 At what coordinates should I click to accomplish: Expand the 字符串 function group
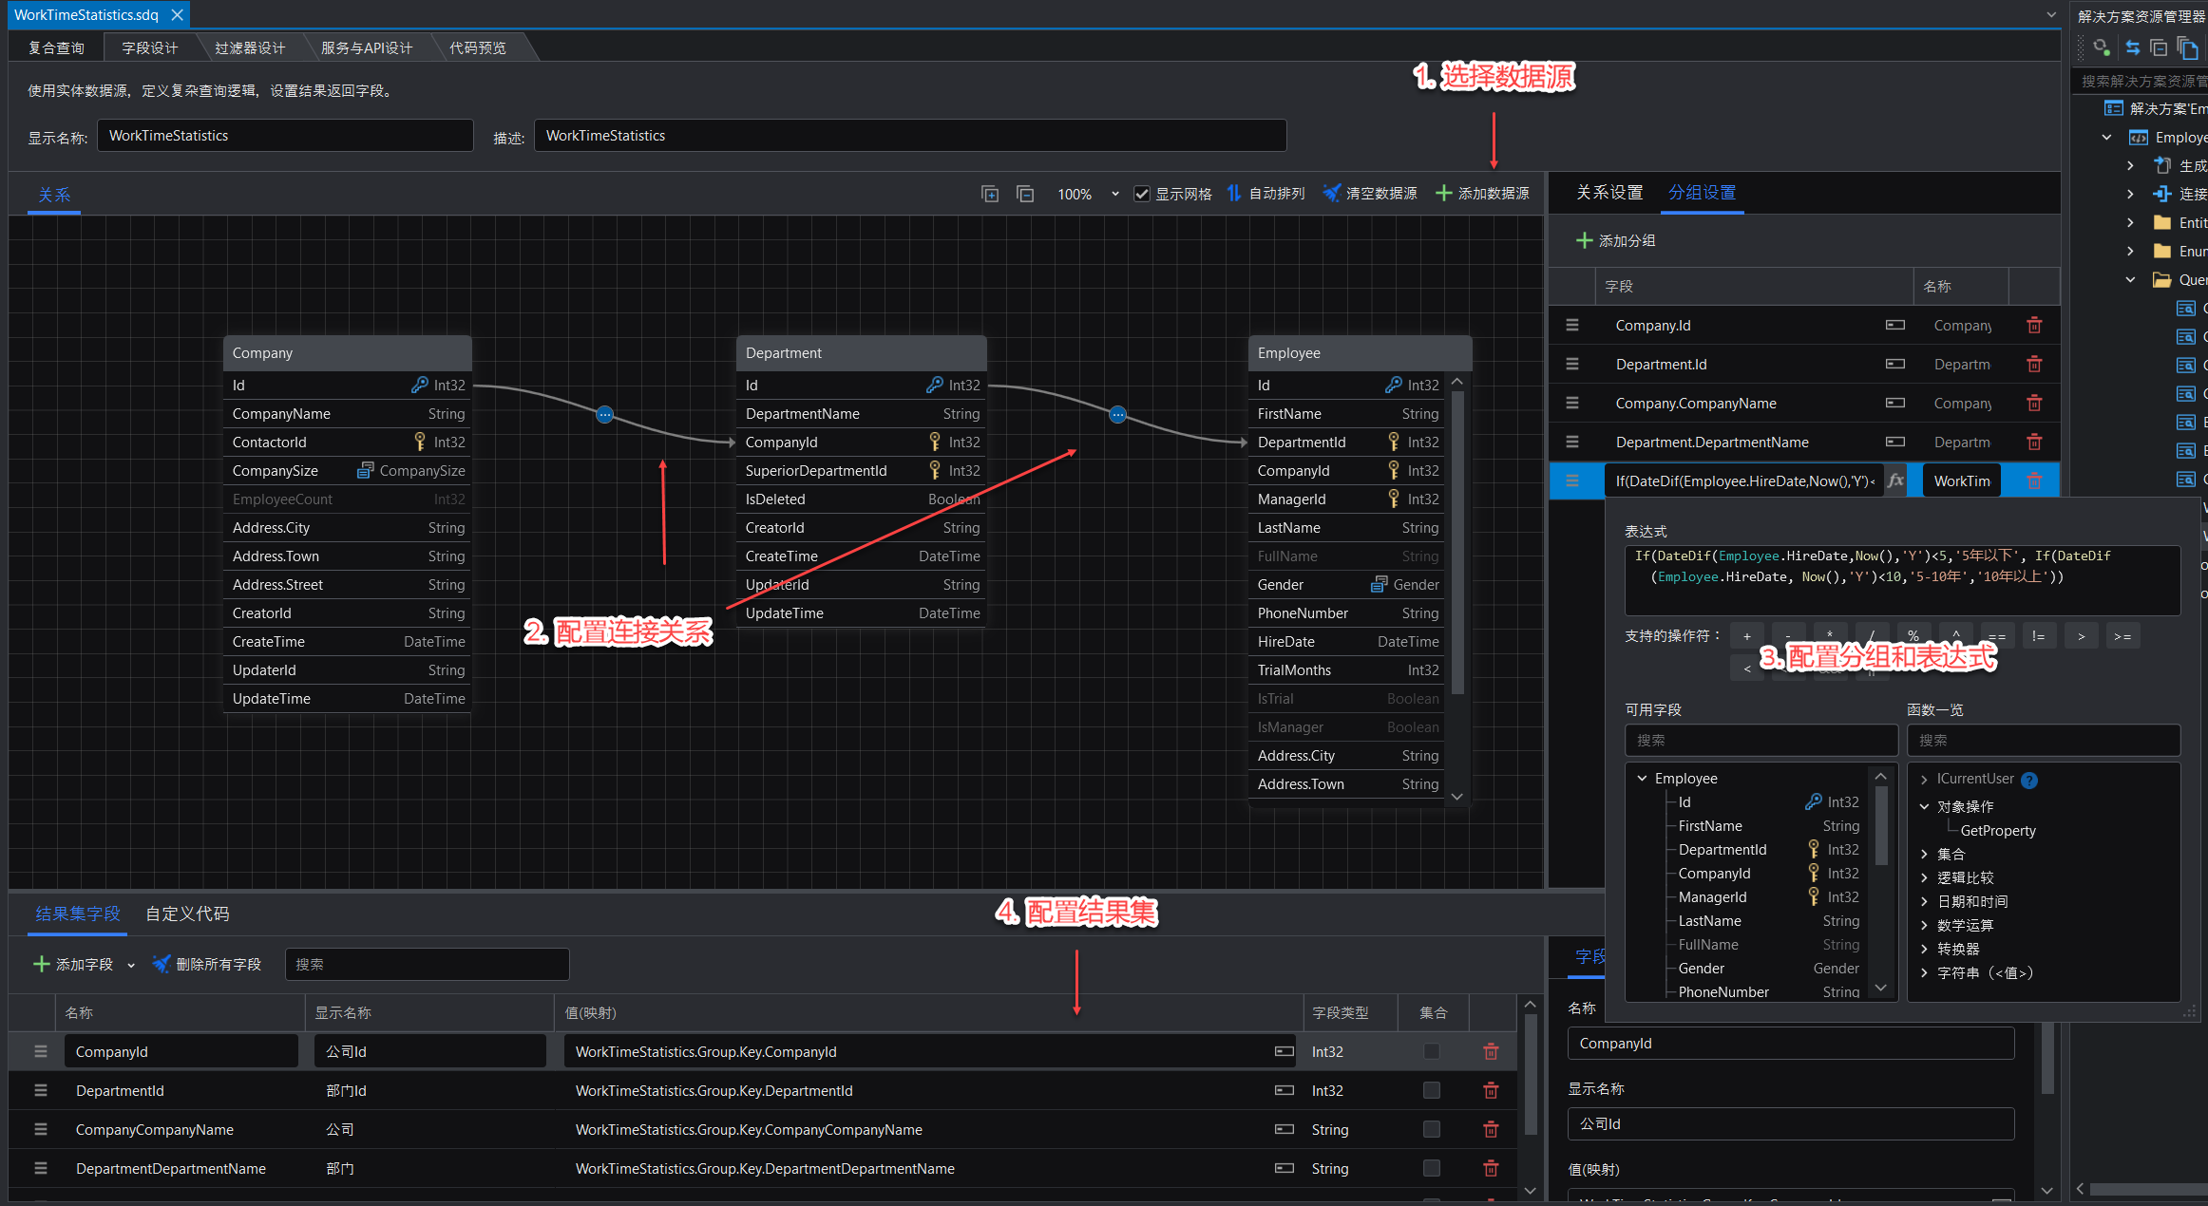[1924, 972]
